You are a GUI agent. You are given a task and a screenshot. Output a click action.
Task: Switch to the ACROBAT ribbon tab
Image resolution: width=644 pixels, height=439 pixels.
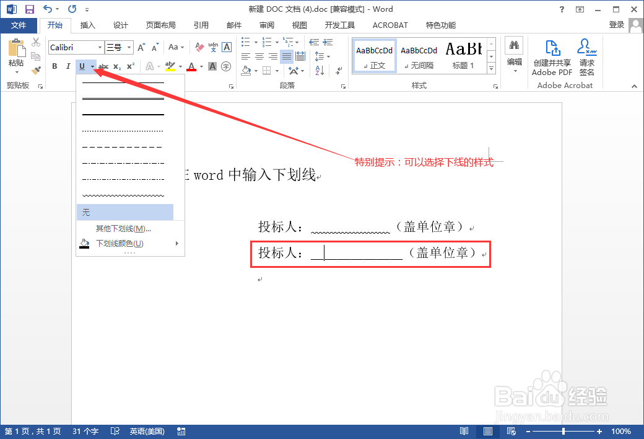(x=389, y=25)
